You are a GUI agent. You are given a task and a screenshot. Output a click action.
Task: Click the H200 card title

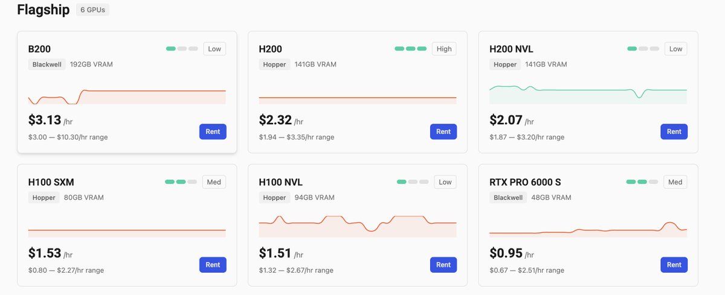(271, 49)
